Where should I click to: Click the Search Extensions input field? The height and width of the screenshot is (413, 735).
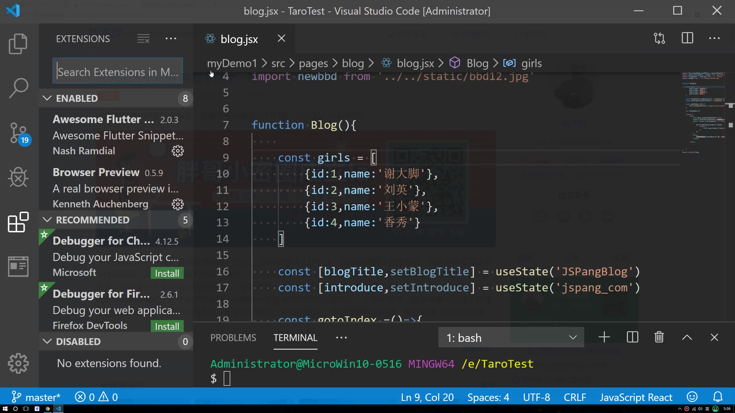117,71
